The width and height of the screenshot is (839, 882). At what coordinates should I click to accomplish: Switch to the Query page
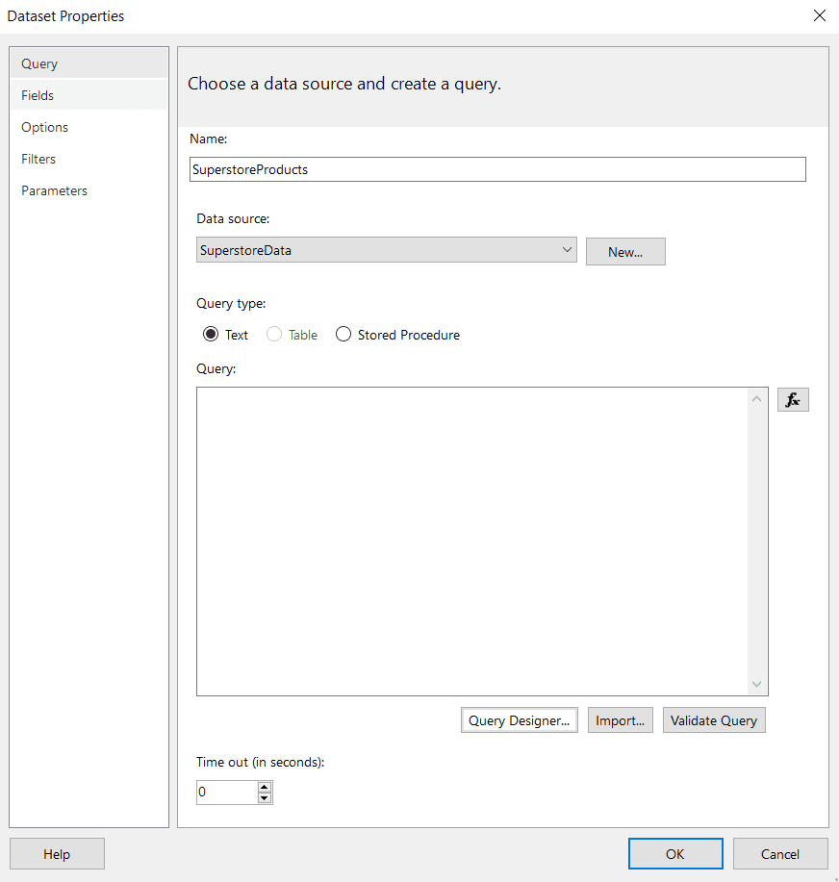click(89, 63)
